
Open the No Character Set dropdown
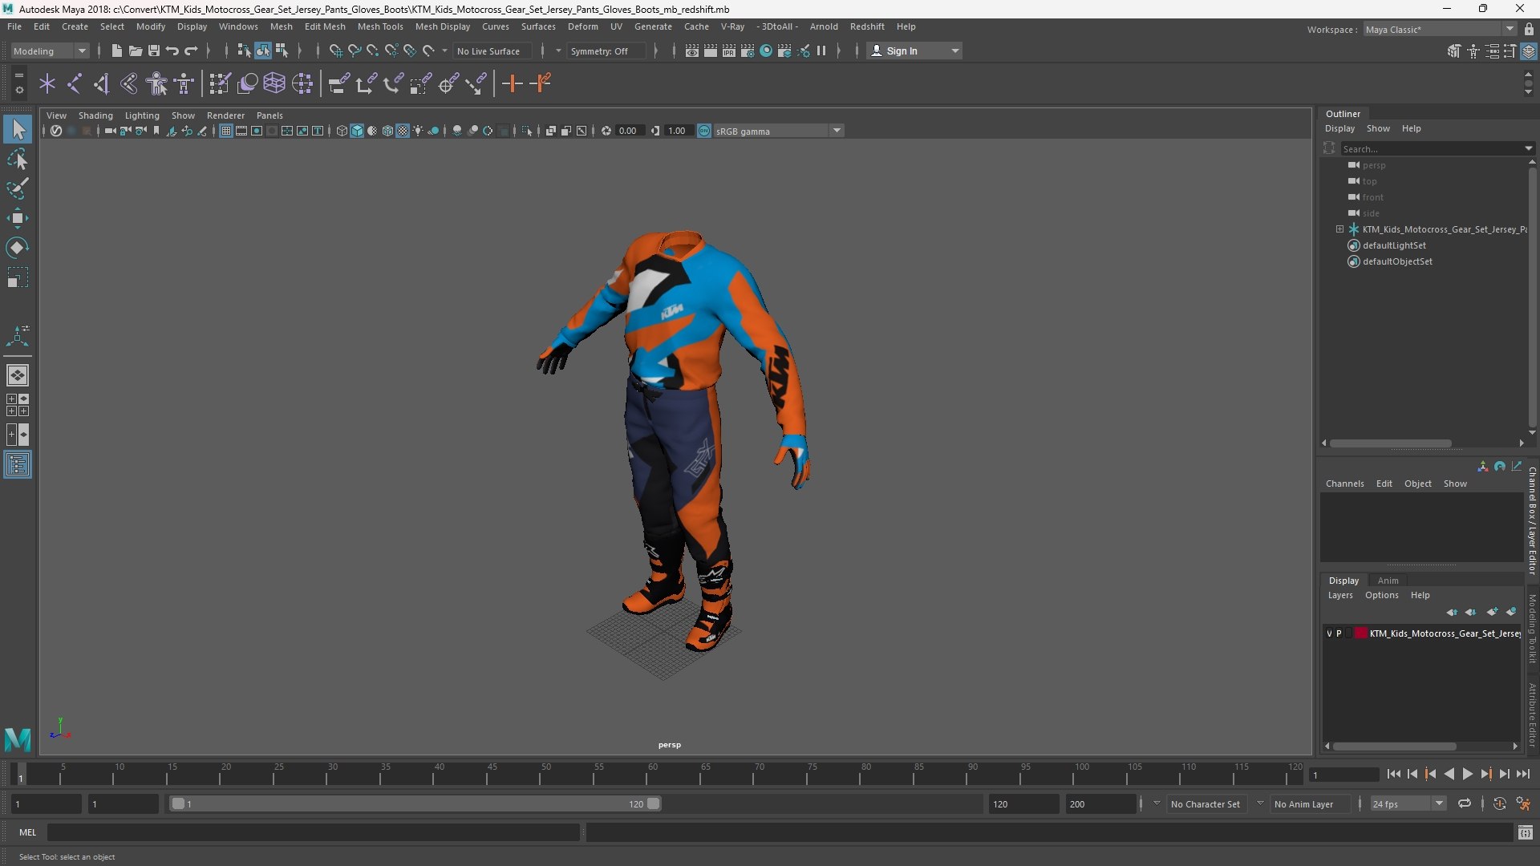(1206, 803)
